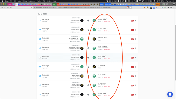
Task: Click the stuff tab group label
Action: tap(54, 4)
